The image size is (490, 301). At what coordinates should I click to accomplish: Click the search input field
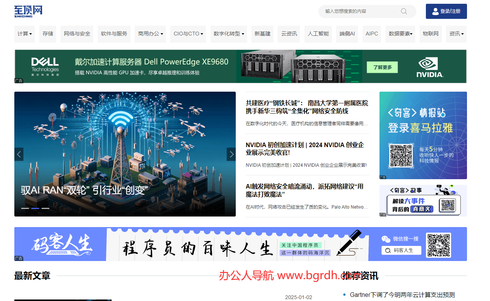tap(358, 11)
